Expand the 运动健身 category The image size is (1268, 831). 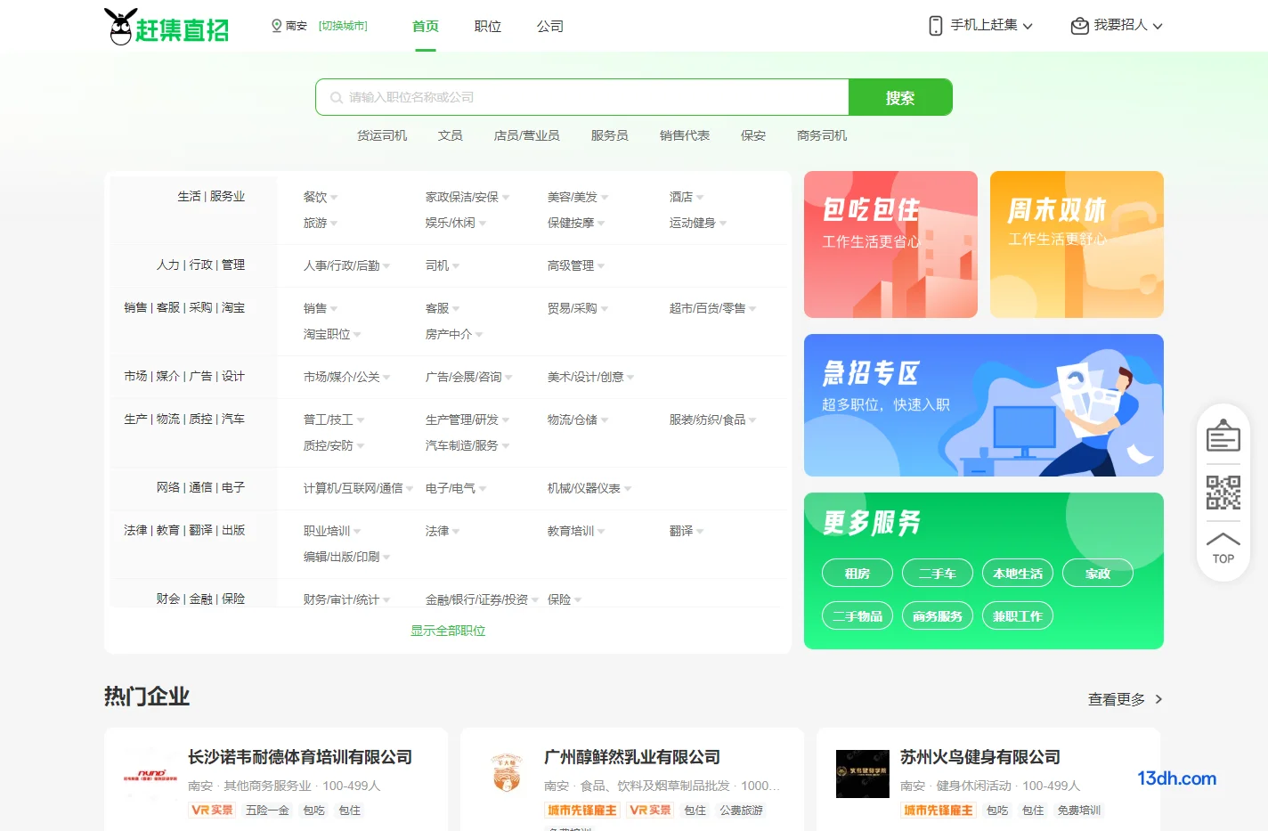698,223
